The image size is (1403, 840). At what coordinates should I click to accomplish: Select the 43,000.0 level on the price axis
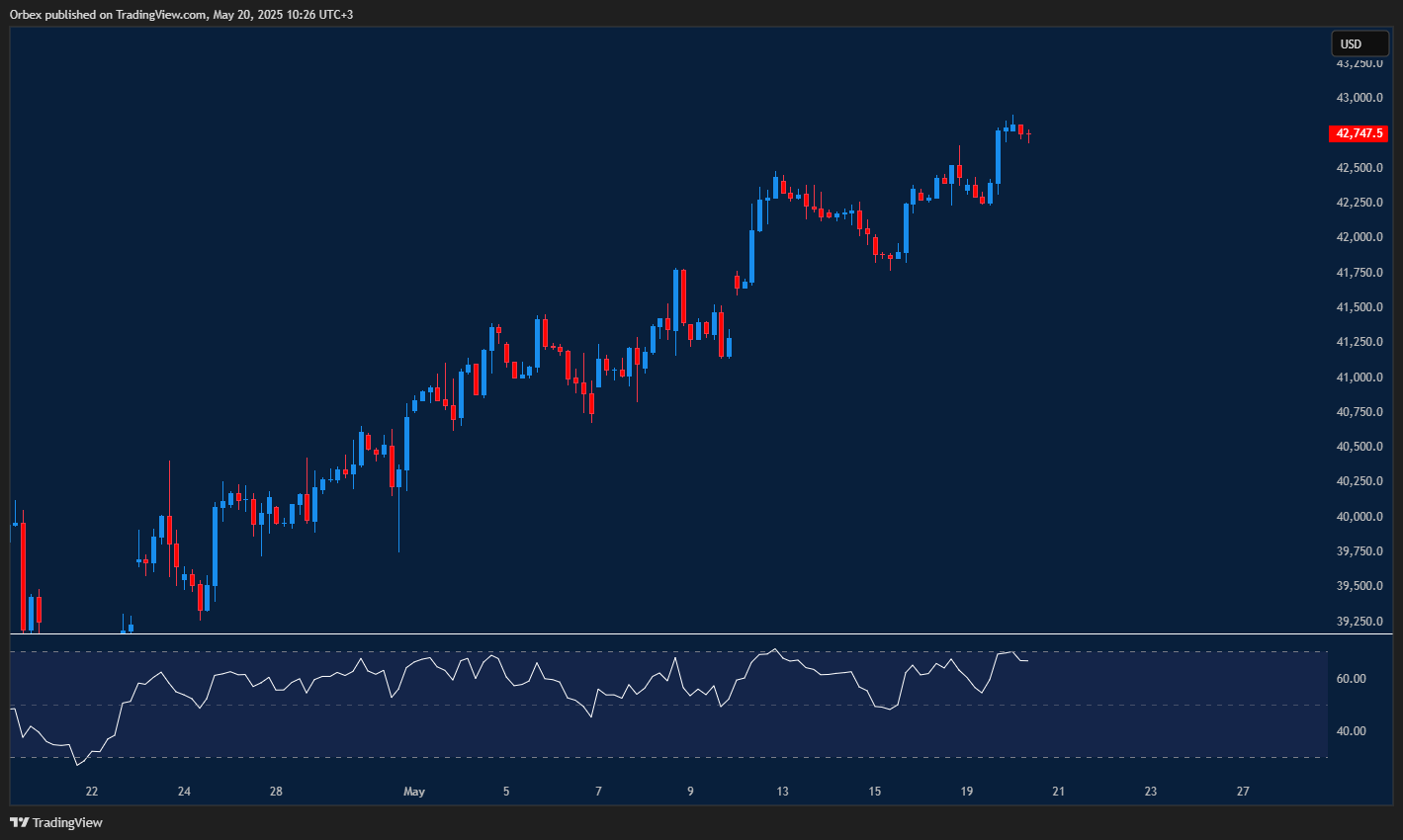point(1359,98)
